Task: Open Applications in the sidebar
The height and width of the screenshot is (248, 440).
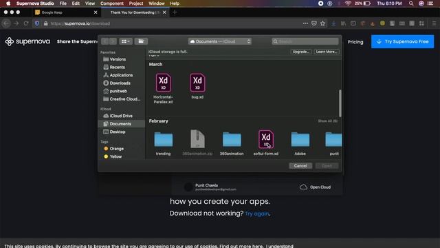Action: tap(121, 75)
